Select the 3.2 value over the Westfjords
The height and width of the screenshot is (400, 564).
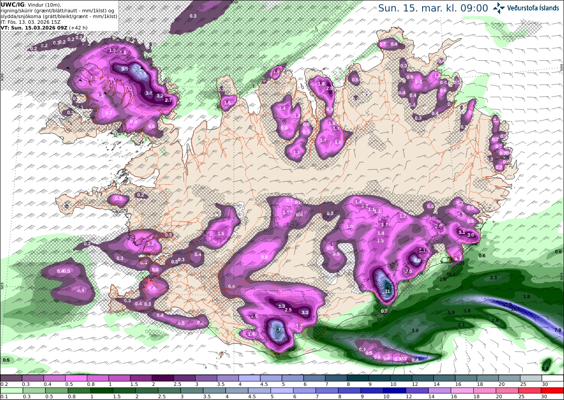[160, 96]
